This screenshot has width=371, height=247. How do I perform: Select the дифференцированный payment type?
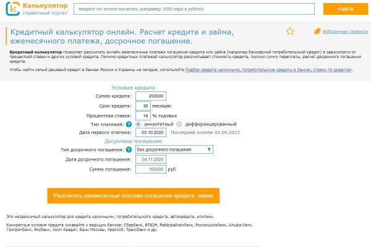pyautogui.click(x=179, y=124)
